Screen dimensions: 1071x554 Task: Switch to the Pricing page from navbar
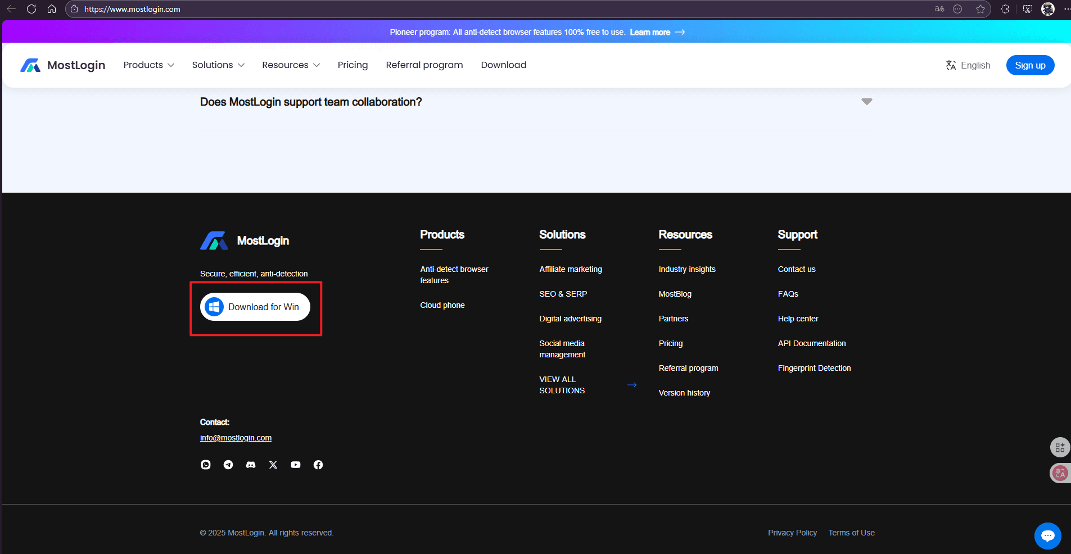click(x=352, y=65)
